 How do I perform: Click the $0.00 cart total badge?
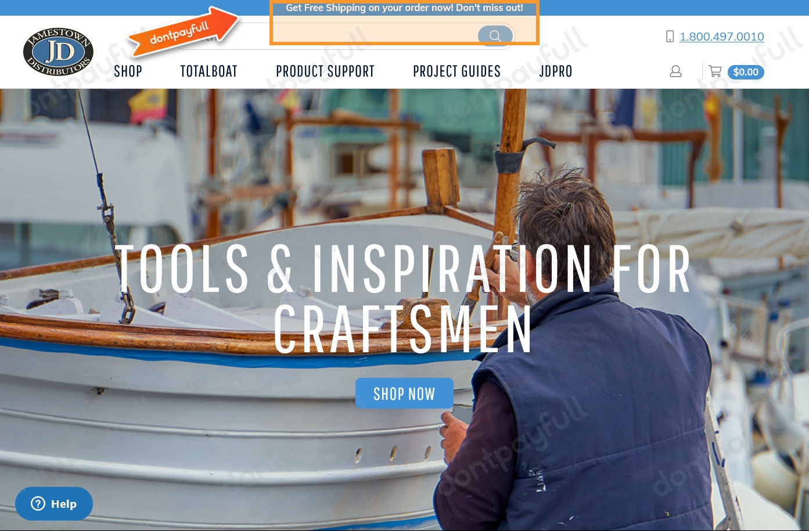pos(746,72)
